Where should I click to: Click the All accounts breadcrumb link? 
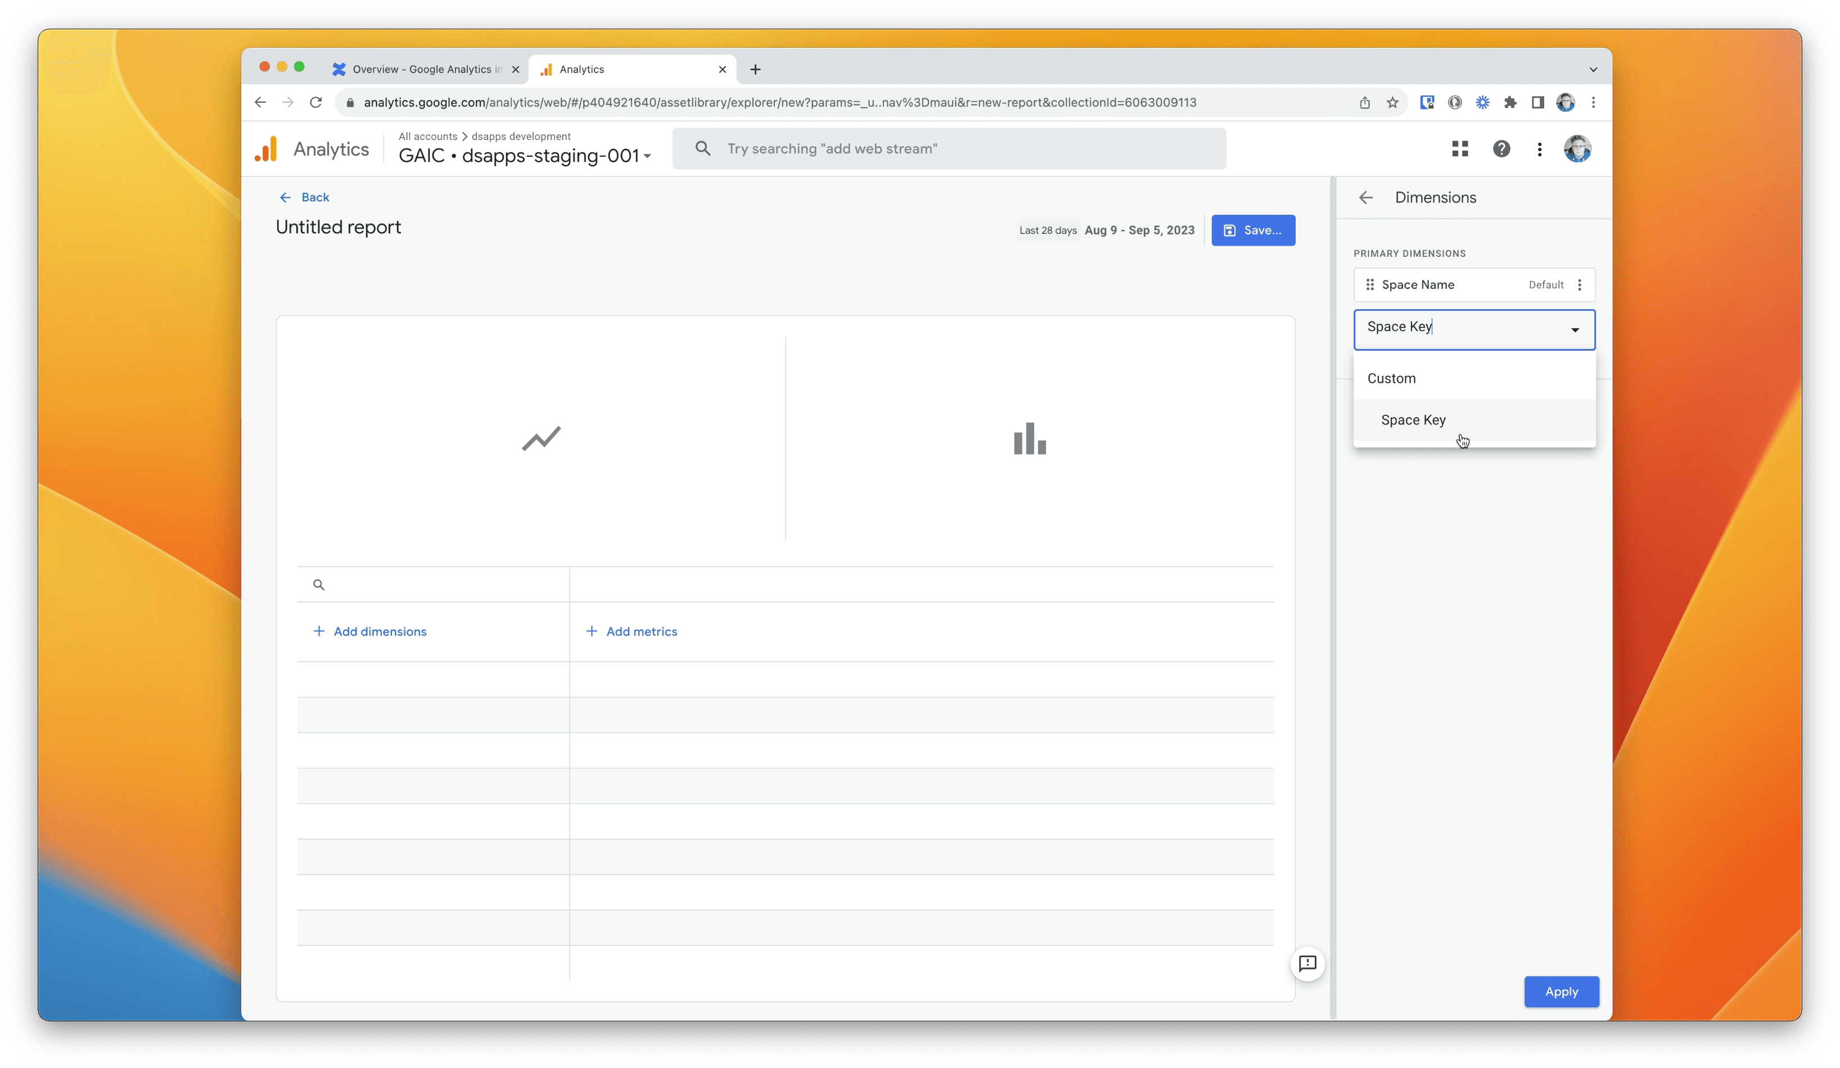tap(428, 137)
